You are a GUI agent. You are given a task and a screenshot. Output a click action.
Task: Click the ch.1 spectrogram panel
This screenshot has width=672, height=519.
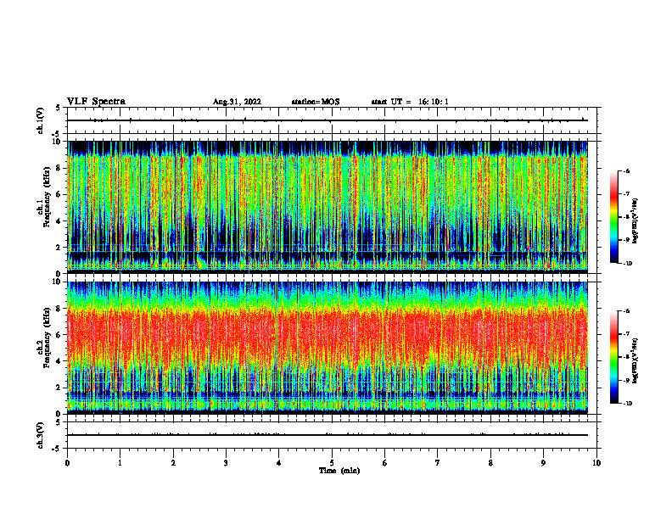328,207
